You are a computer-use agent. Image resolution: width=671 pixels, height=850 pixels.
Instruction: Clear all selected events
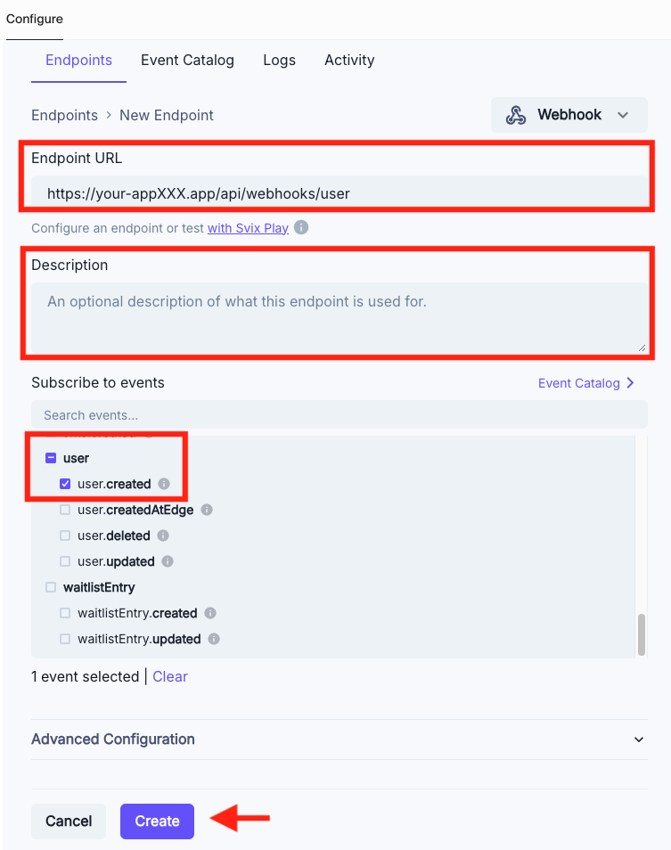click(x=169, y=676)
